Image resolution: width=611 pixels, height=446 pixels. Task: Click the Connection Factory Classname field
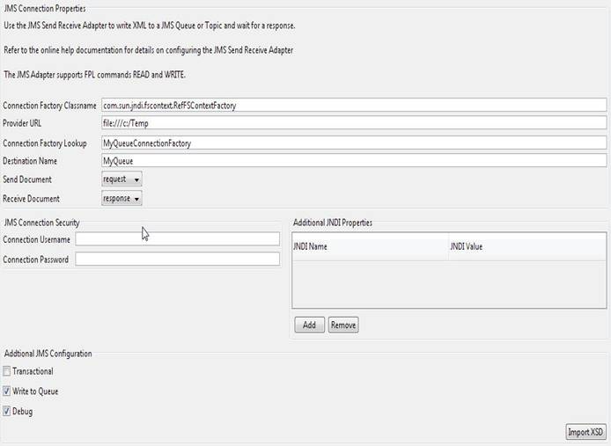coord(354,106)
